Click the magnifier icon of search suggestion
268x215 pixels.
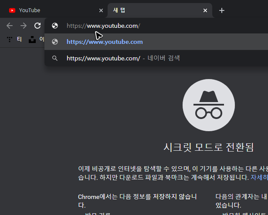click(55, 58)
